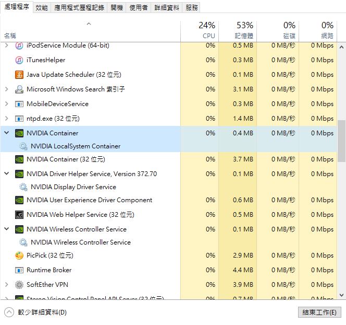Collapse details with 較少詳細資料 chevron
Viewport: 346px width, 325px height.
(9, 312)
